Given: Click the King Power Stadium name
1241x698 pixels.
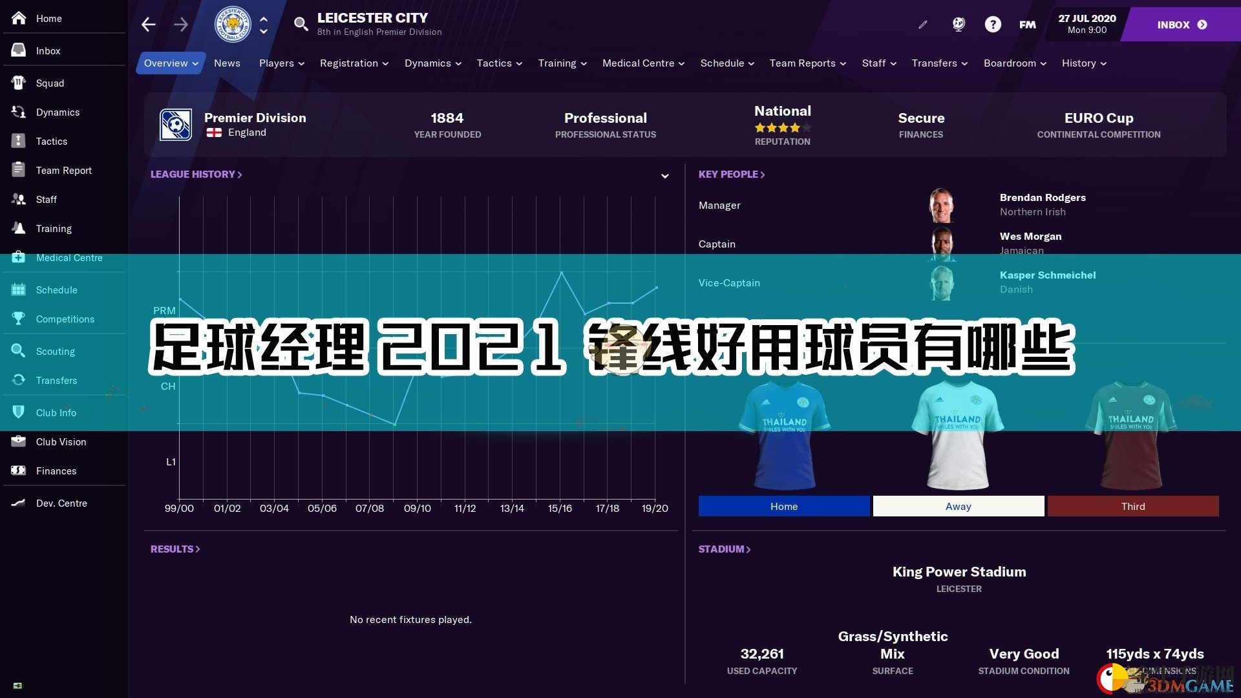Looking at the screenshot, I should click(x=959, y=572).
